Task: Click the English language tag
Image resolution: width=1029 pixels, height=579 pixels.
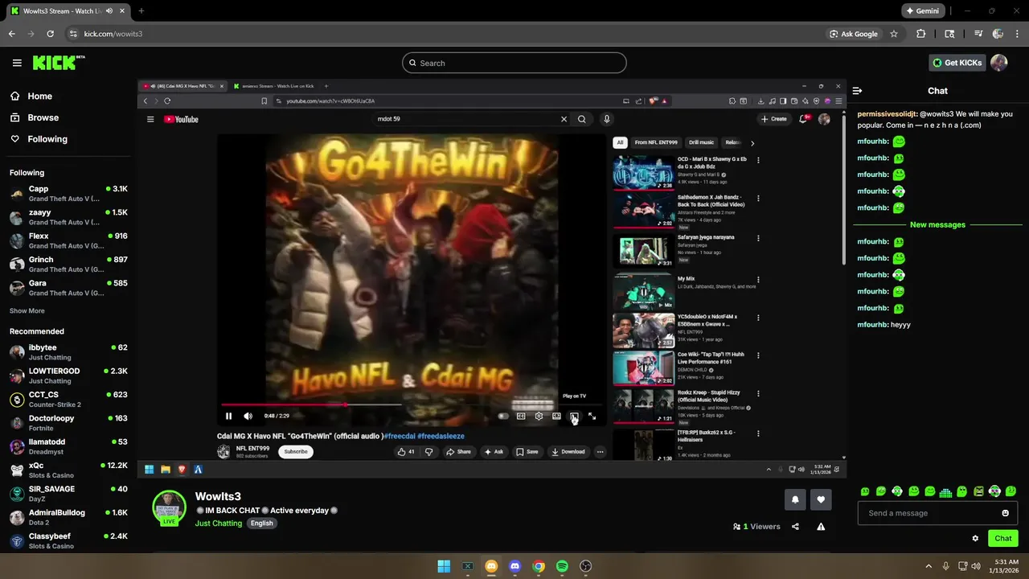Action: coord(261,524)
